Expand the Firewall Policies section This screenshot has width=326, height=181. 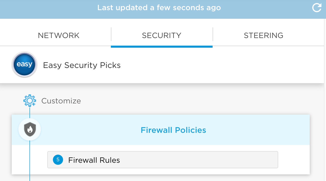(173, 130)
